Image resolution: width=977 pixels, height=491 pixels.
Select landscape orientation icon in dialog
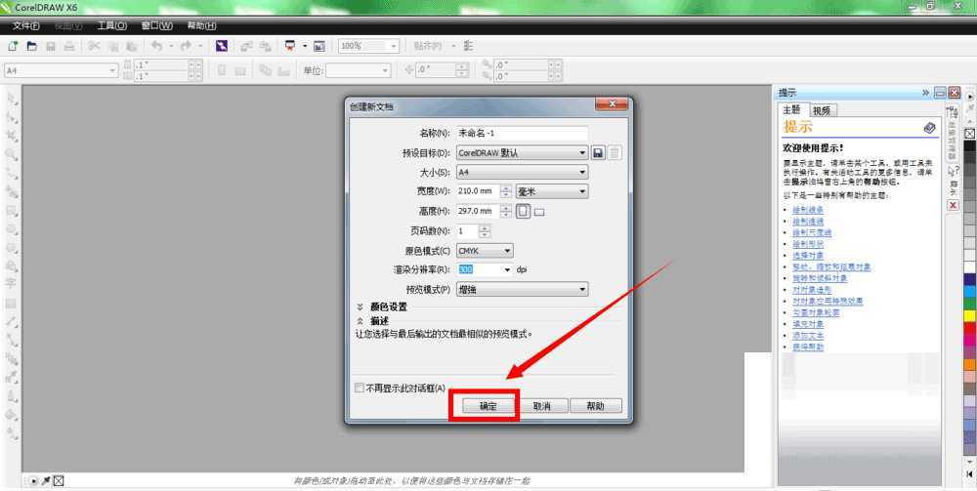tap(539, 212)
